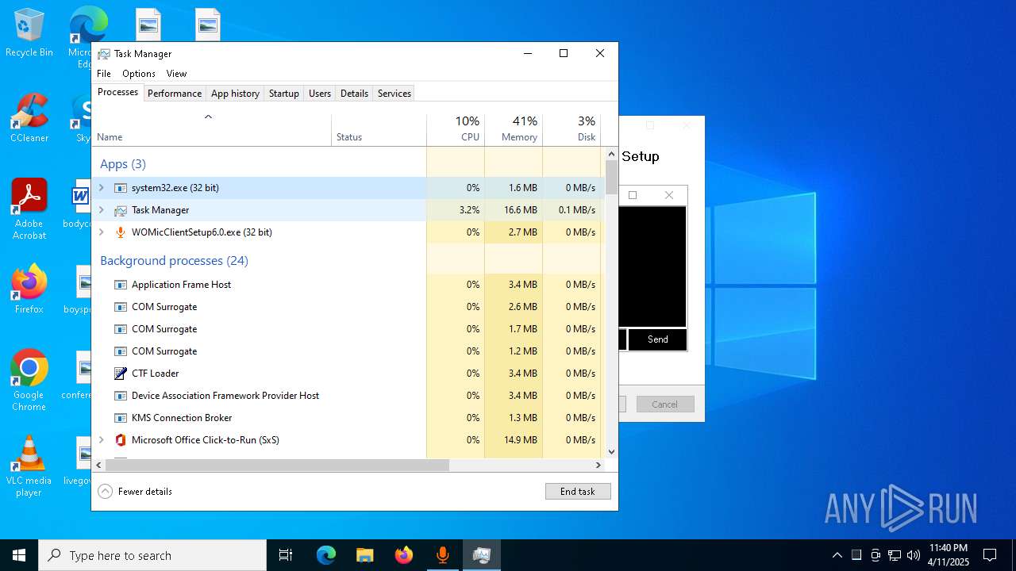
Task: Click the KMS Connection Broker icon
Action: tap(121, 418)
